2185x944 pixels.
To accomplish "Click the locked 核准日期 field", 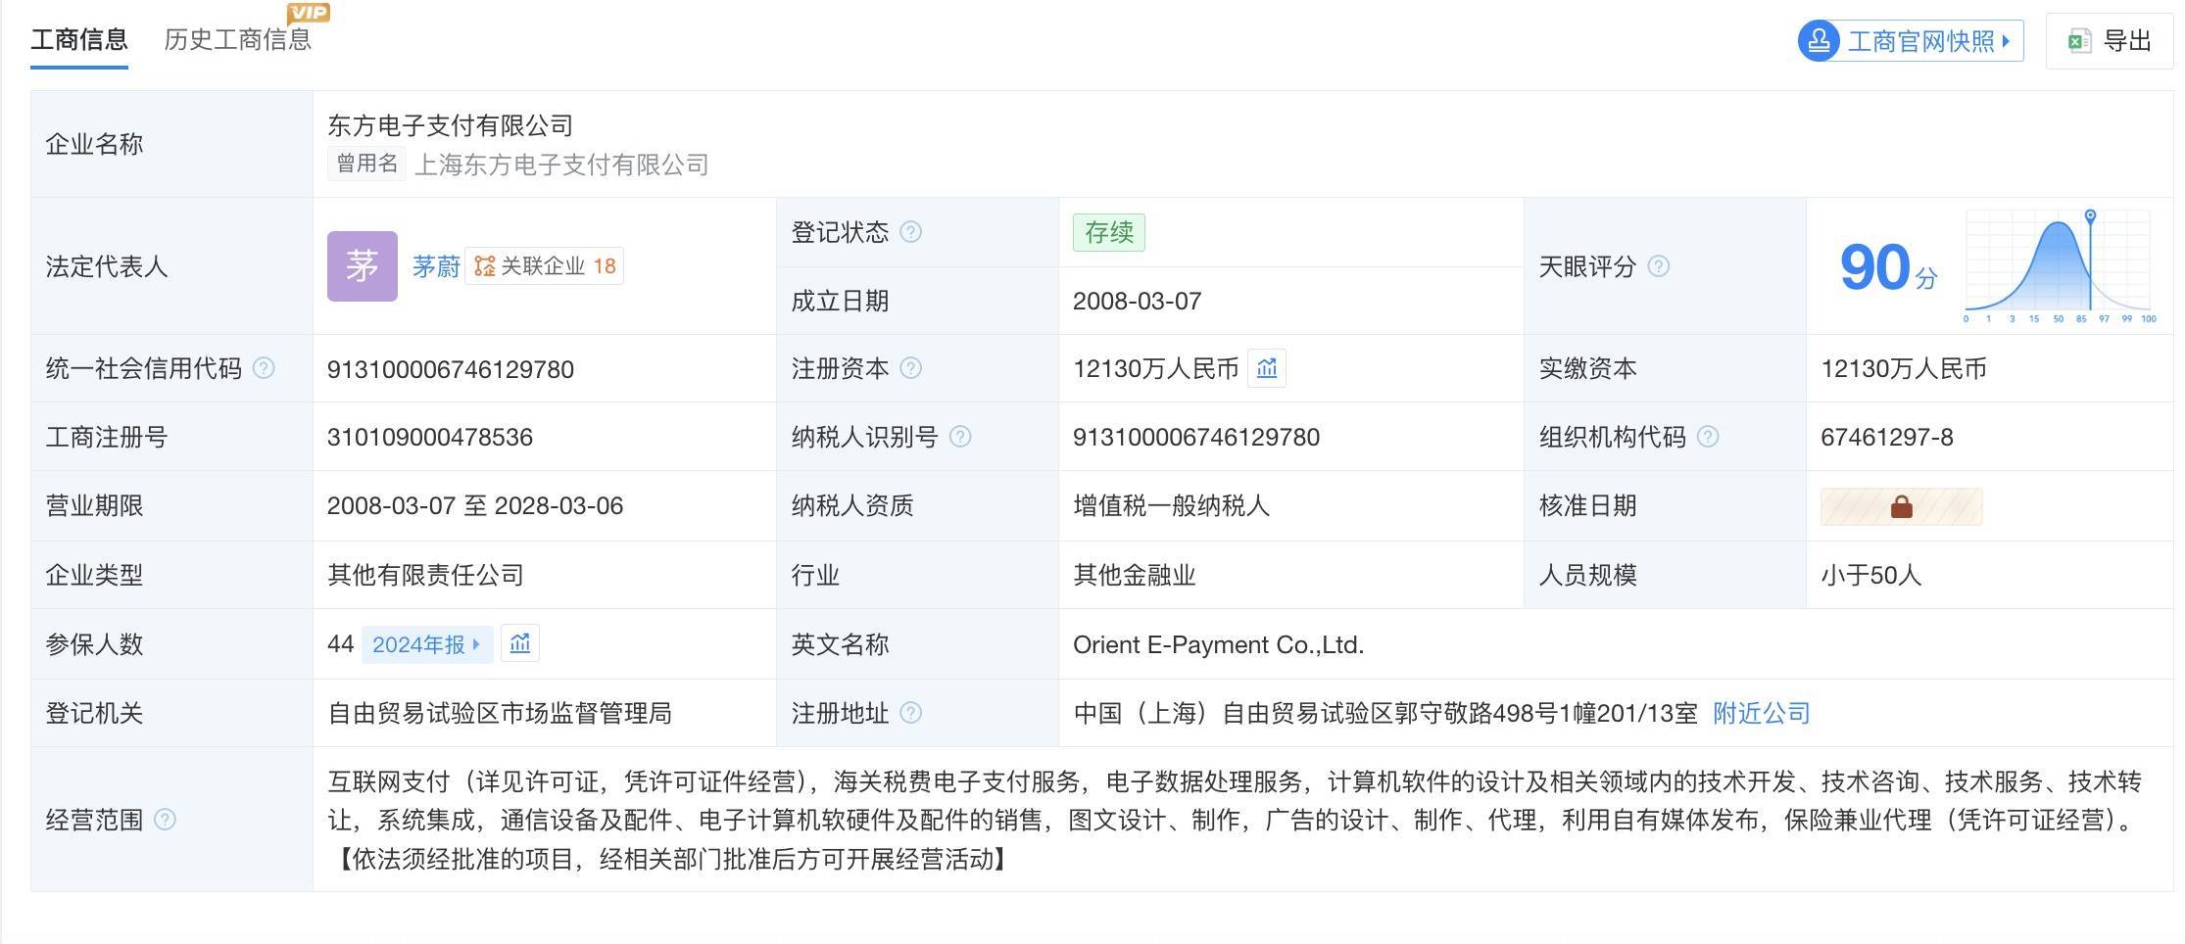I will point(1901,506).
